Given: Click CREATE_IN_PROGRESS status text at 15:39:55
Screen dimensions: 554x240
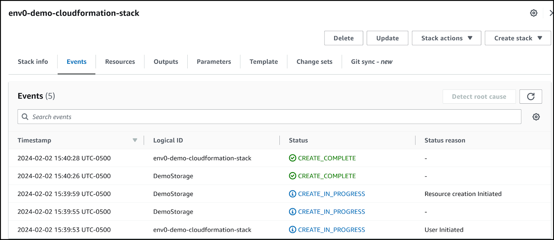Looking at the screenshot, I should (x=331, y=212).
